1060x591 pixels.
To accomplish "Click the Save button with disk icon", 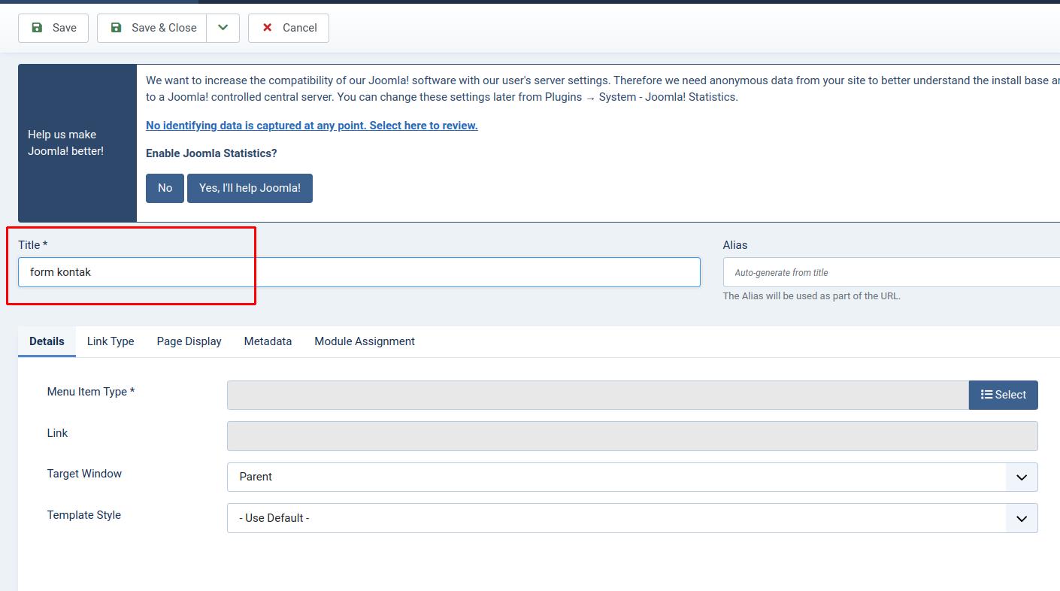I will (x=53, y=28).
